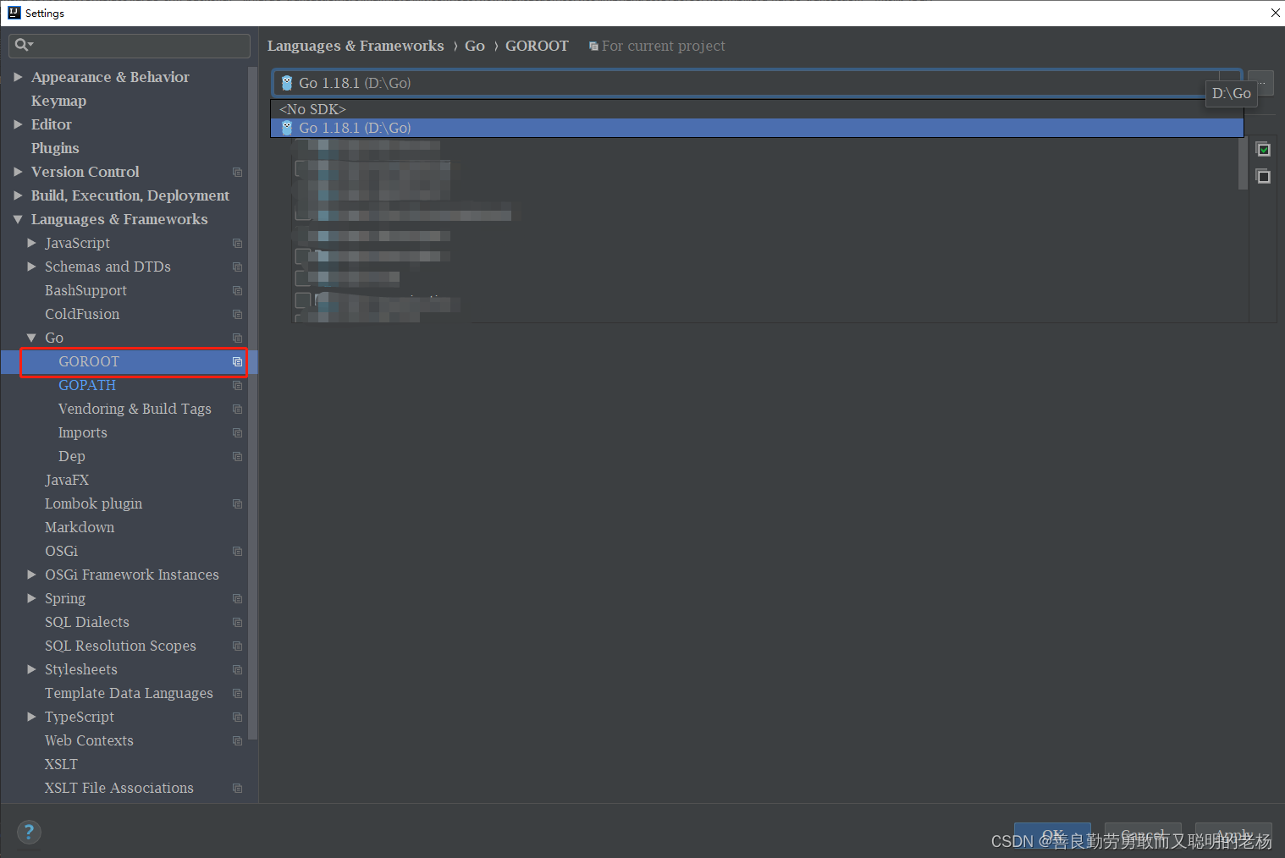Click the browse "..." icon for GOROOT path
The width and height of the screenshot is (1285, 858).
pyautogui.click(x=1260, y=82)
